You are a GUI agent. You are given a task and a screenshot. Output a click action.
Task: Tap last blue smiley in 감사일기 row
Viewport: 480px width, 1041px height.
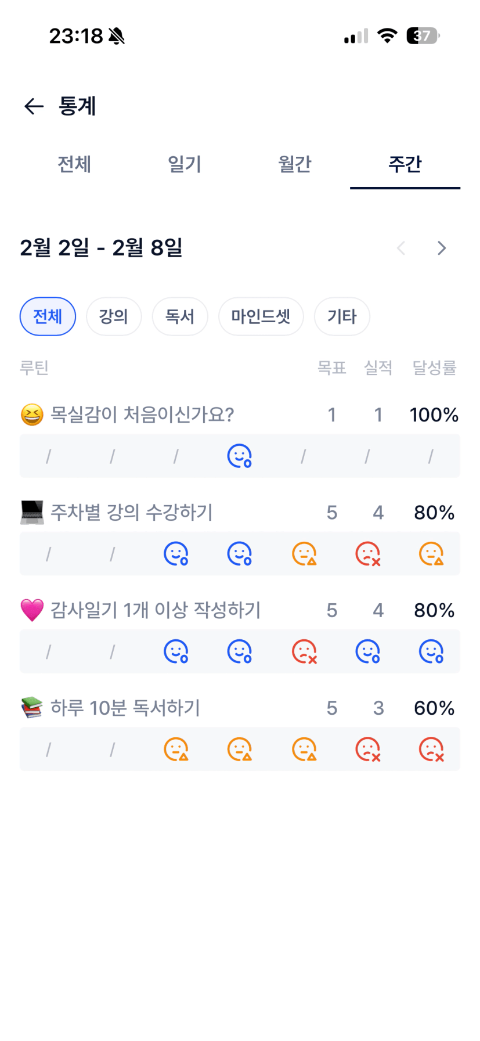[431, 651]
